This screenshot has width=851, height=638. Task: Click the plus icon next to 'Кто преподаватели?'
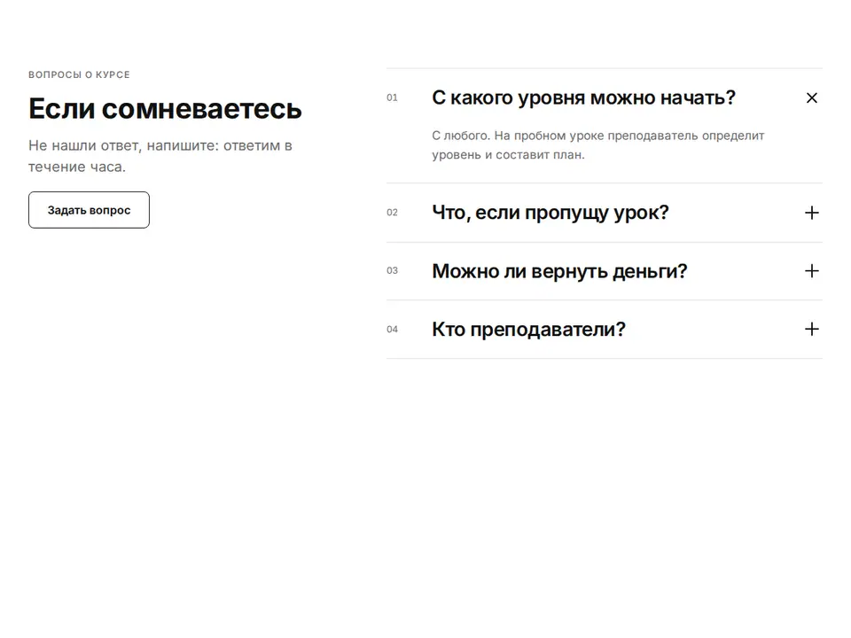click(811, 329)
